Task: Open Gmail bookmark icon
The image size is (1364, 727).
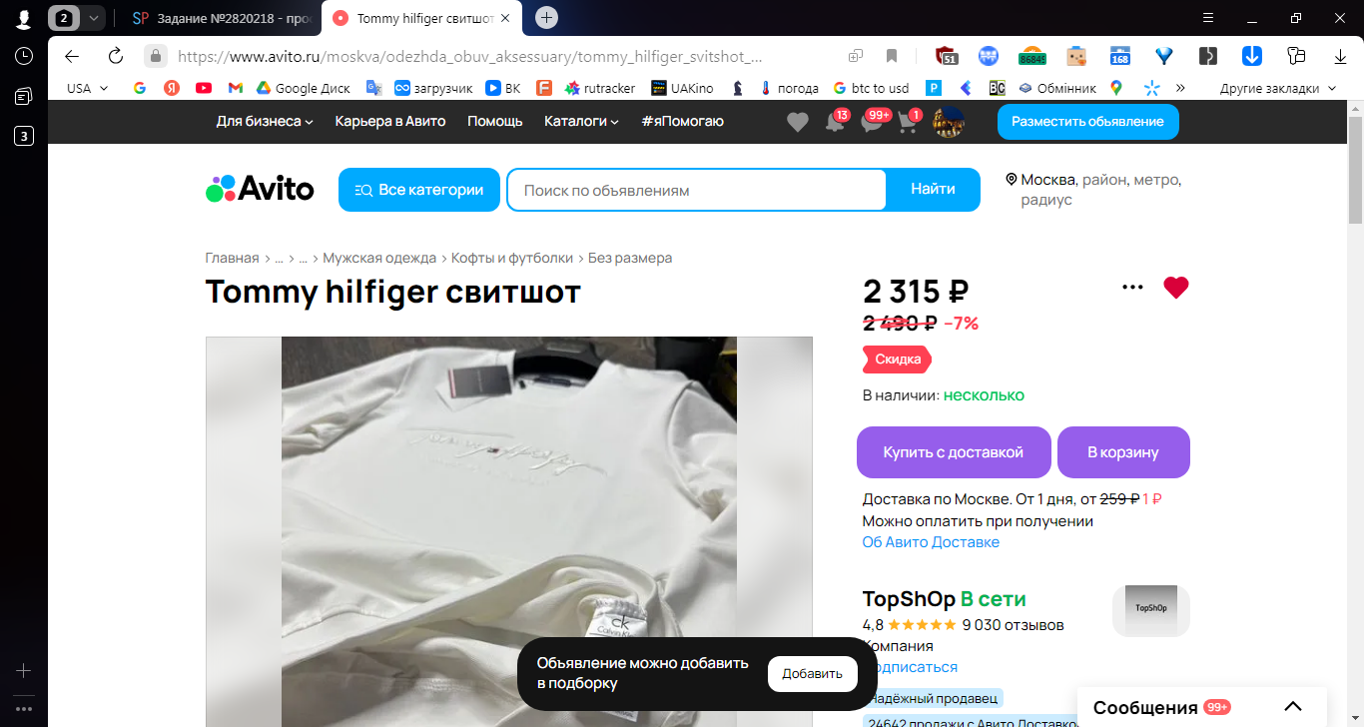Action: coord(236,88)
